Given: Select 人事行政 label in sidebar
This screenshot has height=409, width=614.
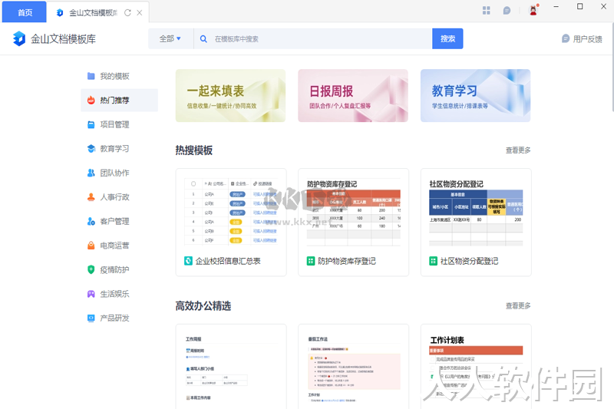Looking at the screenshot, I should (114, 197).
